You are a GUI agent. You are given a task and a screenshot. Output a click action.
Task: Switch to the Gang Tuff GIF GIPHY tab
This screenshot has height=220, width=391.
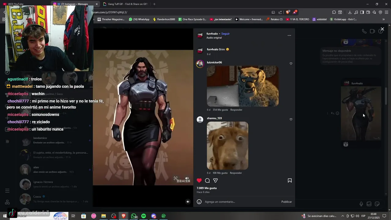pyautogui.click(x=125, y=4)
